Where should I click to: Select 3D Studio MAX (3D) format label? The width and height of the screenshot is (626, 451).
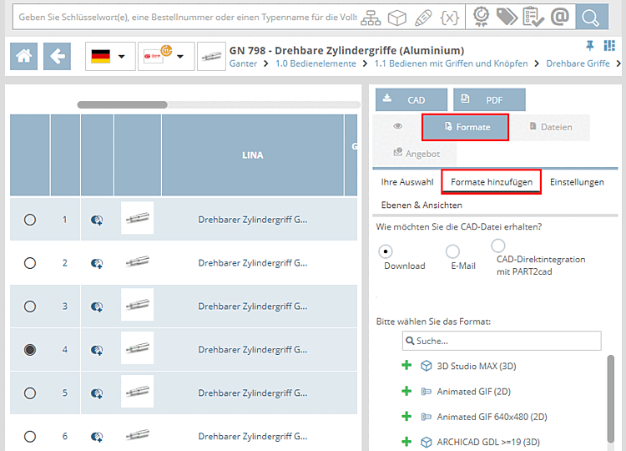tap(477, 366)
